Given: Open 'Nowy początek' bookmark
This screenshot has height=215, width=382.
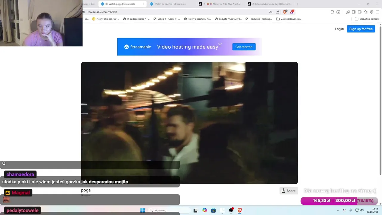Looking at the screenshot, I should [198, 19].
